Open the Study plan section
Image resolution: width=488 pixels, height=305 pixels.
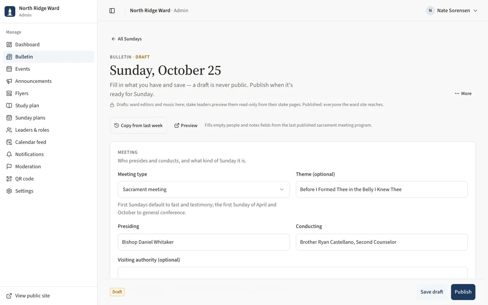(49, 106)
